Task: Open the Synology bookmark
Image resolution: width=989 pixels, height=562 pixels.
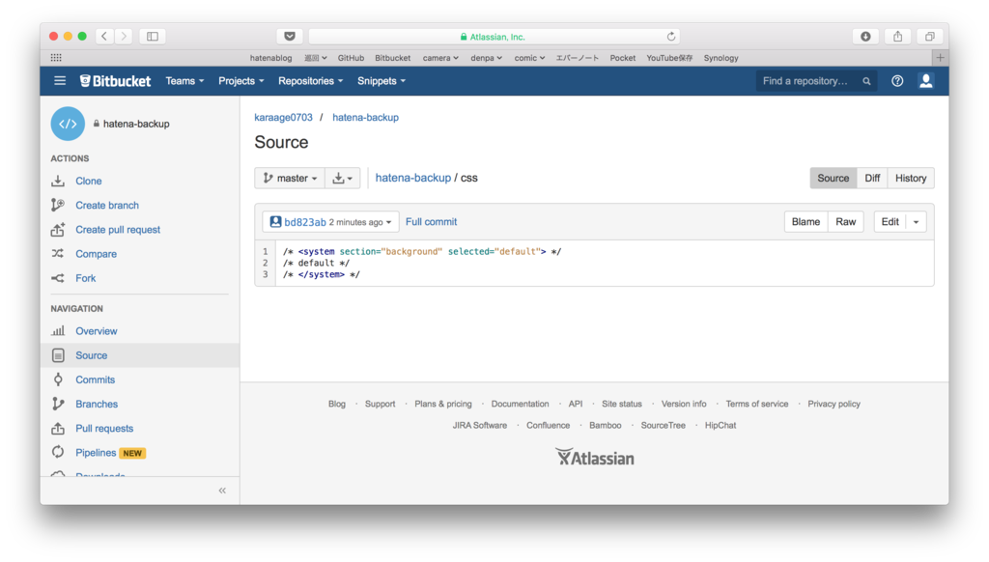Action: point(721,58)
